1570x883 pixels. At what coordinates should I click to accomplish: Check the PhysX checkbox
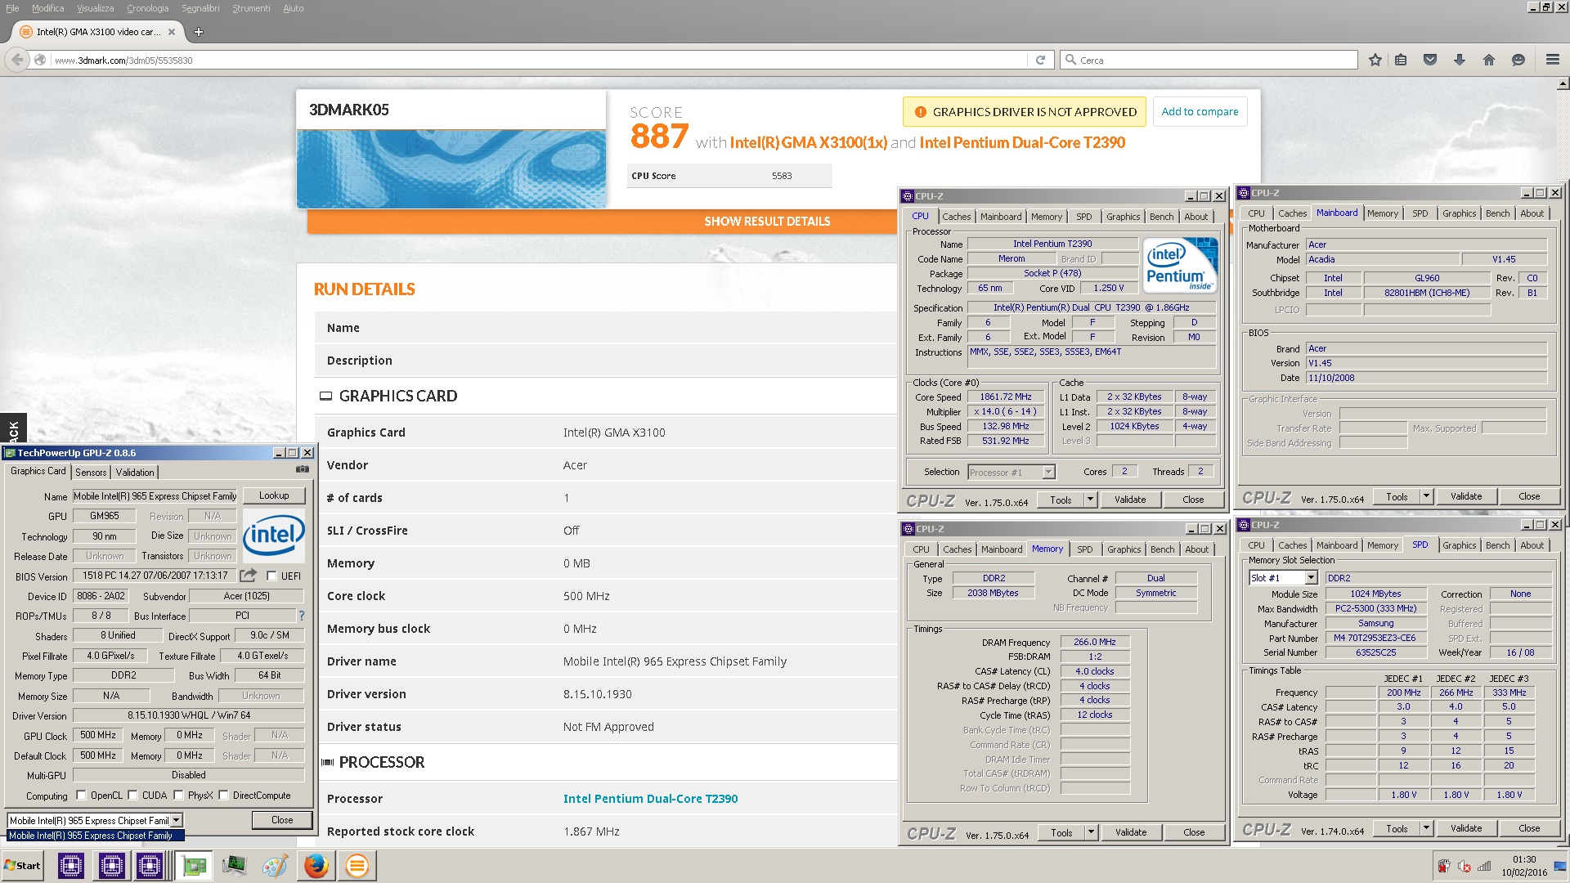coord(178,795)
